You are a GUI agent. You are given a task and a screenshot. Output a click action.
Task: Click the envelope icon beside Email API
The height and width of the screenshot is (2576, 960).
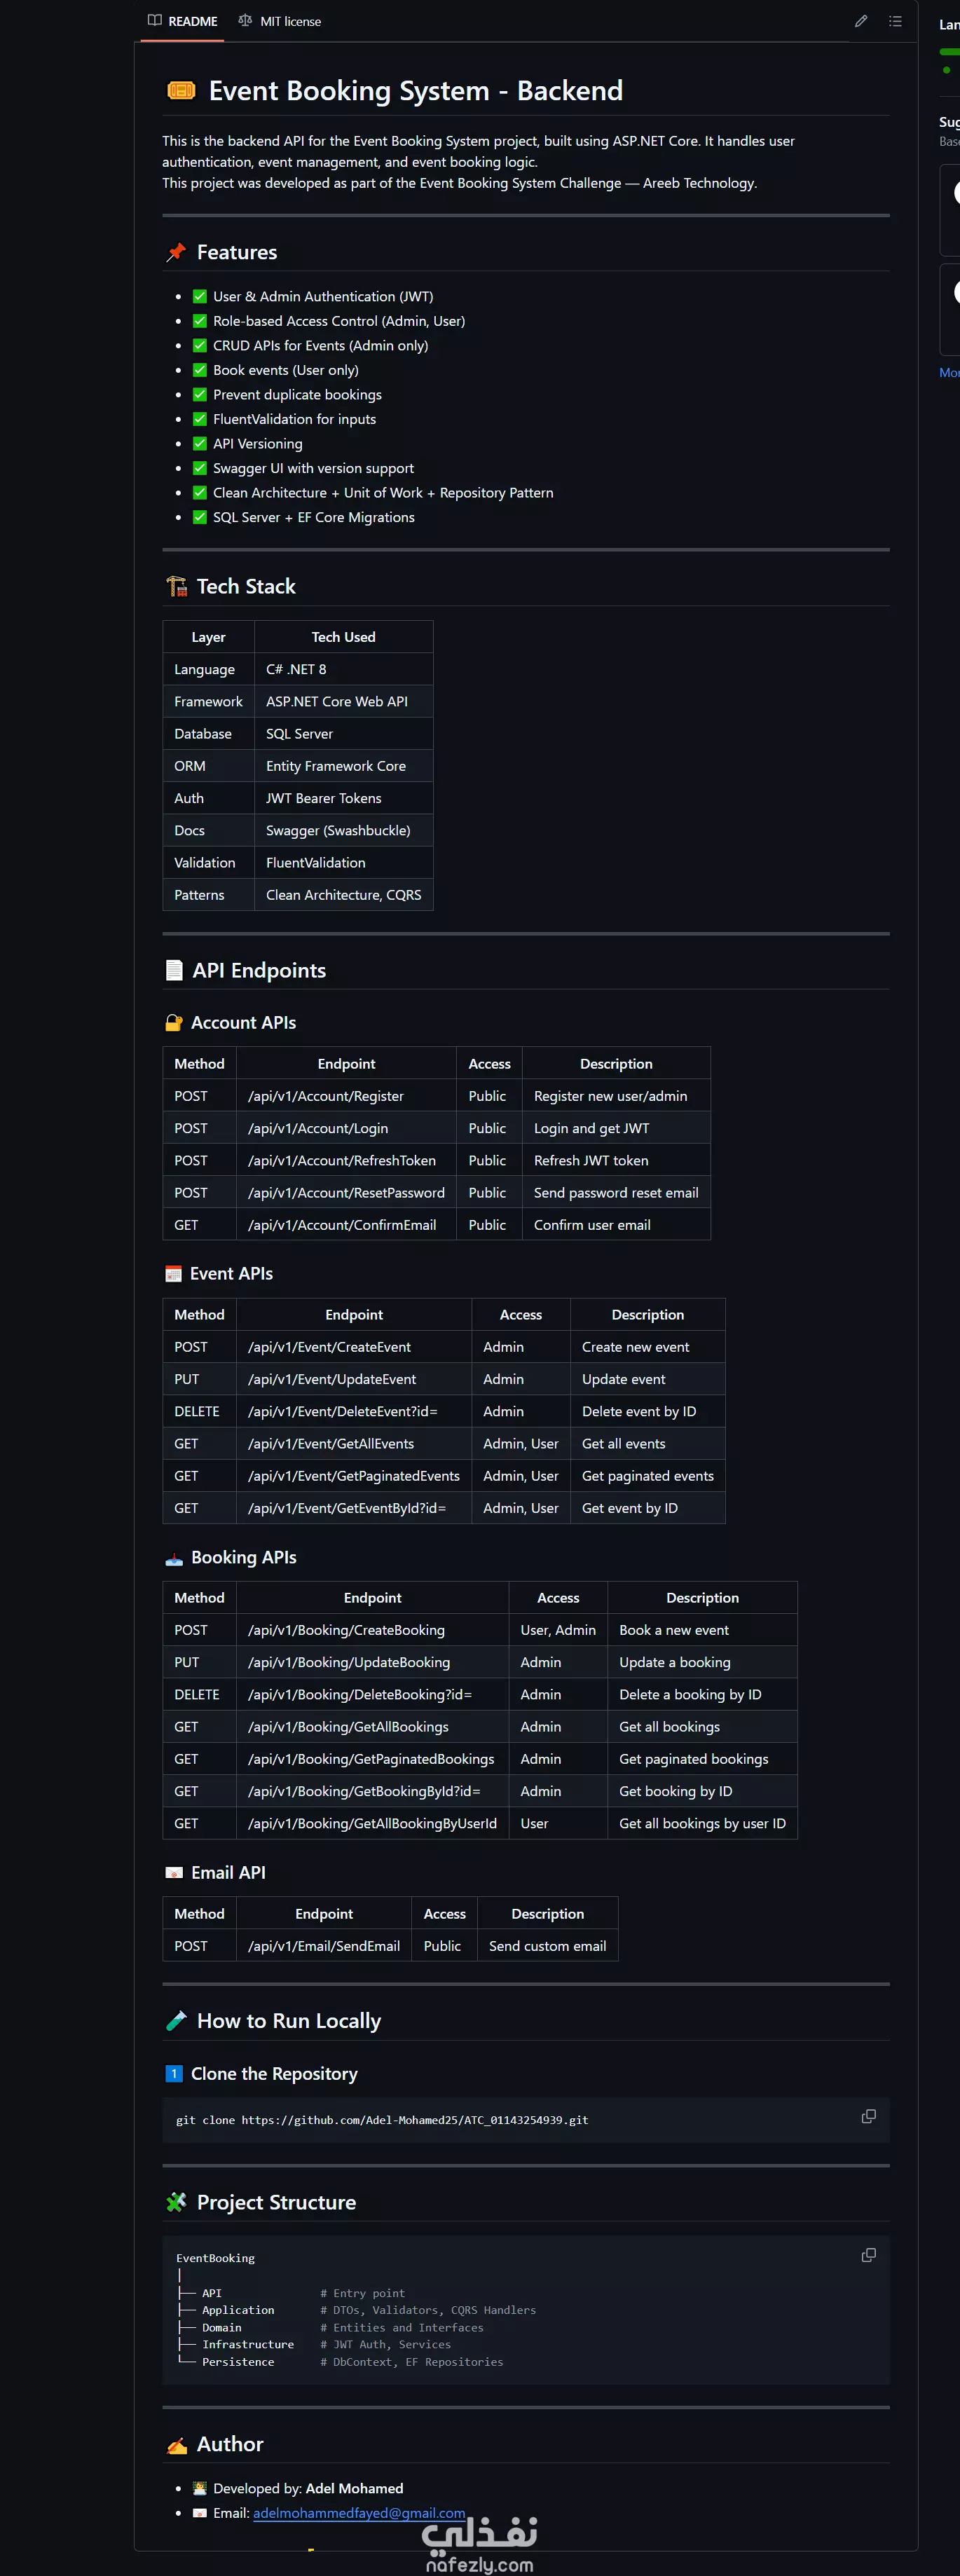click(x=174, y=1872)
